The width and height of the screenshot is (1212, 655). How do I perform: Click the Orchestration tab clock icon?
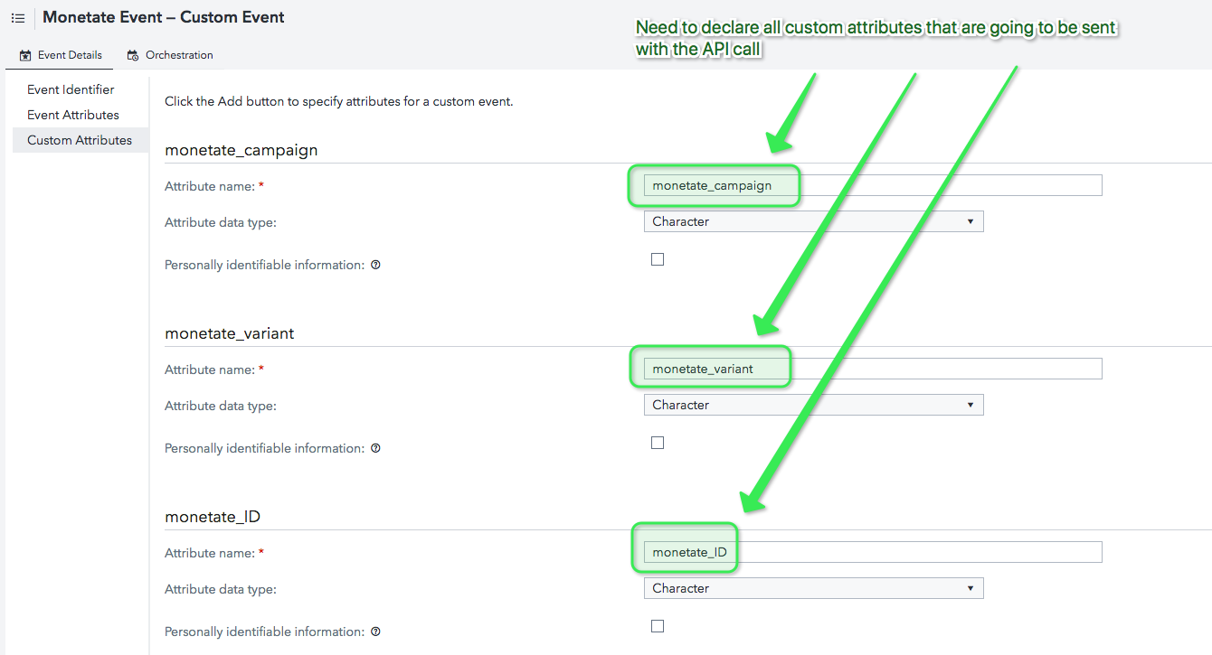coord(133,55)
